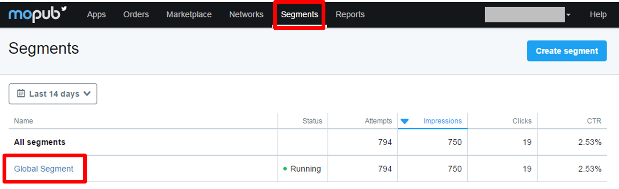Click the Running status of Global Segment
Screen dimensions: 619x189
[305, 169]
